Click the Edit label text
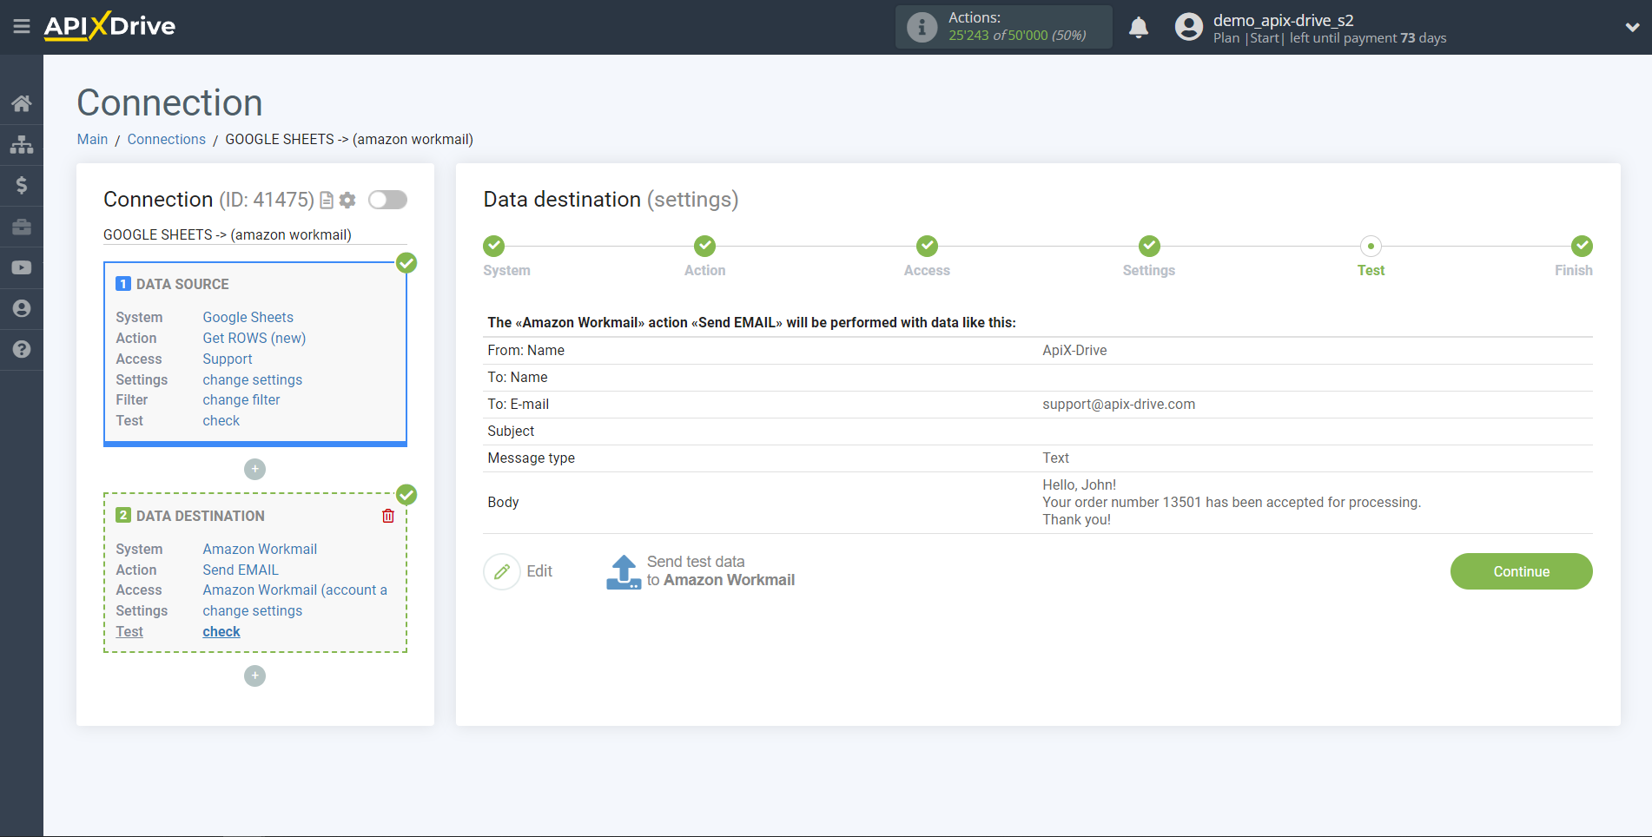Screen dimensions: 1652x837 click(x=539, y=571)
